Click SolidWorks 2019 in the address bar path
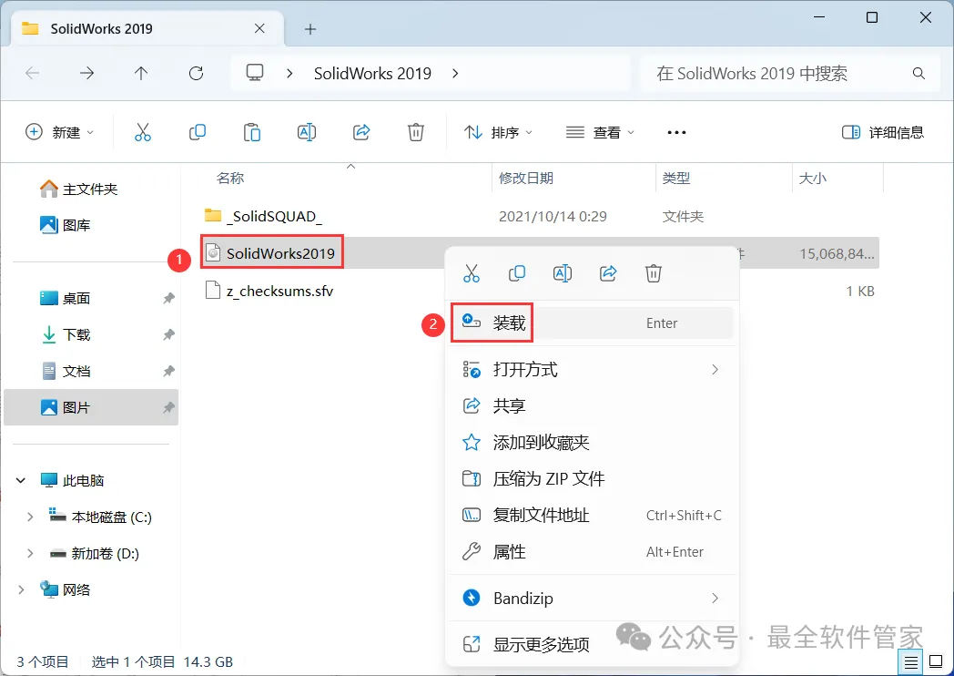Viewport: 954px width, 676px height. (x=372, y=74)
